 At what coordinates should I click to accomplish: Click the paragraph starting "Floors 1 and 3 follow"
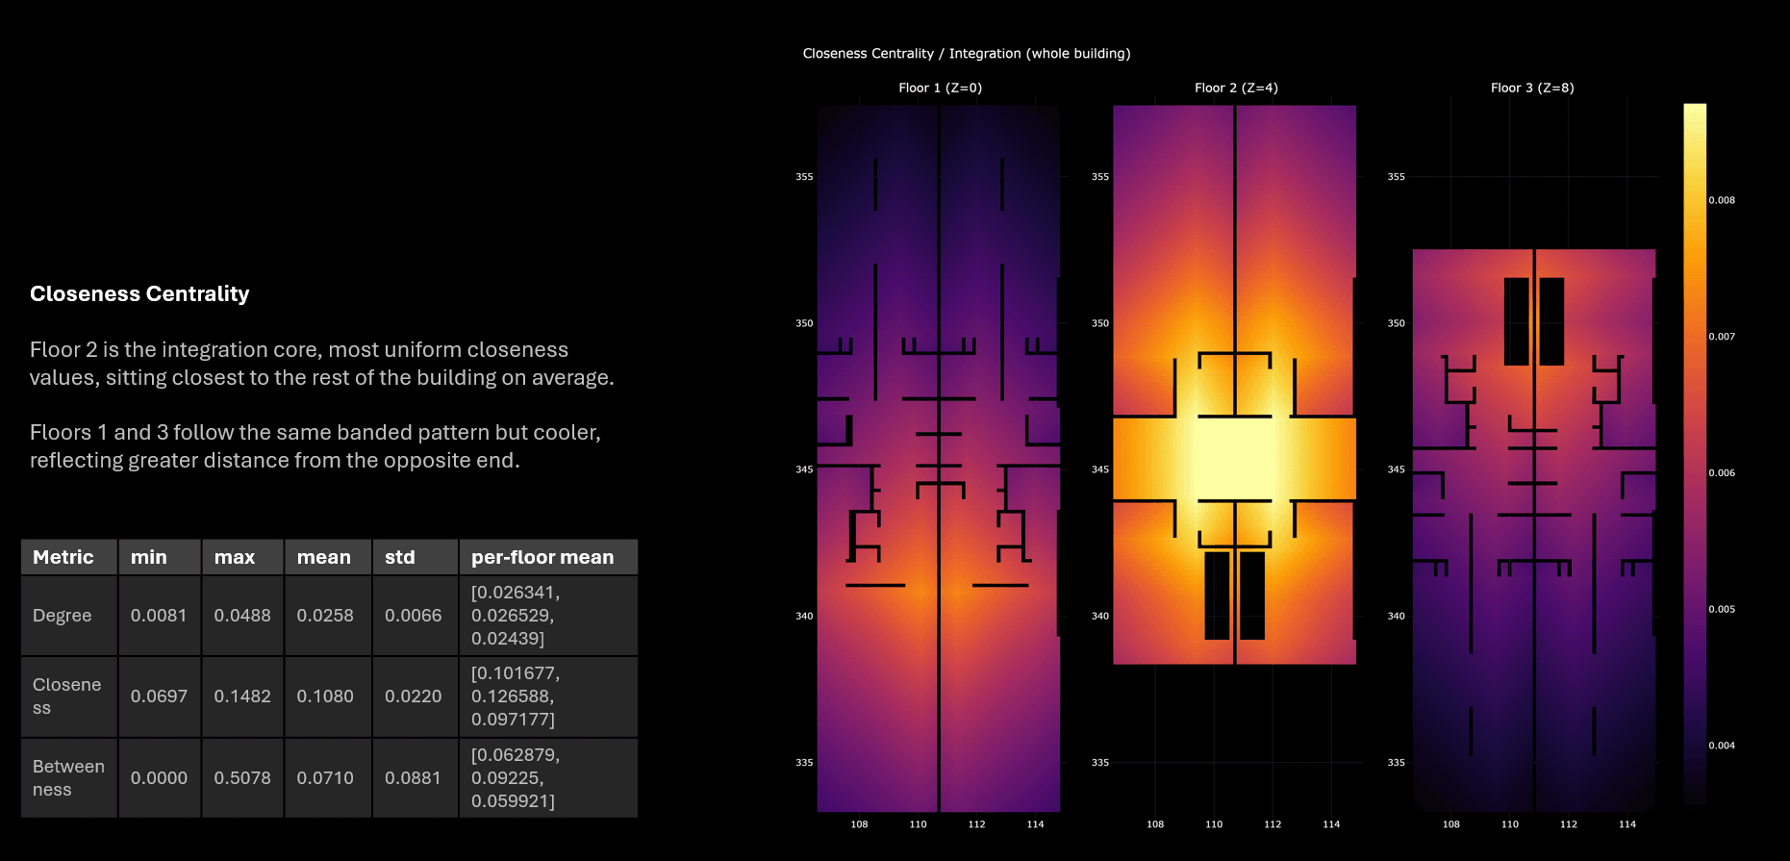[315, 446]
